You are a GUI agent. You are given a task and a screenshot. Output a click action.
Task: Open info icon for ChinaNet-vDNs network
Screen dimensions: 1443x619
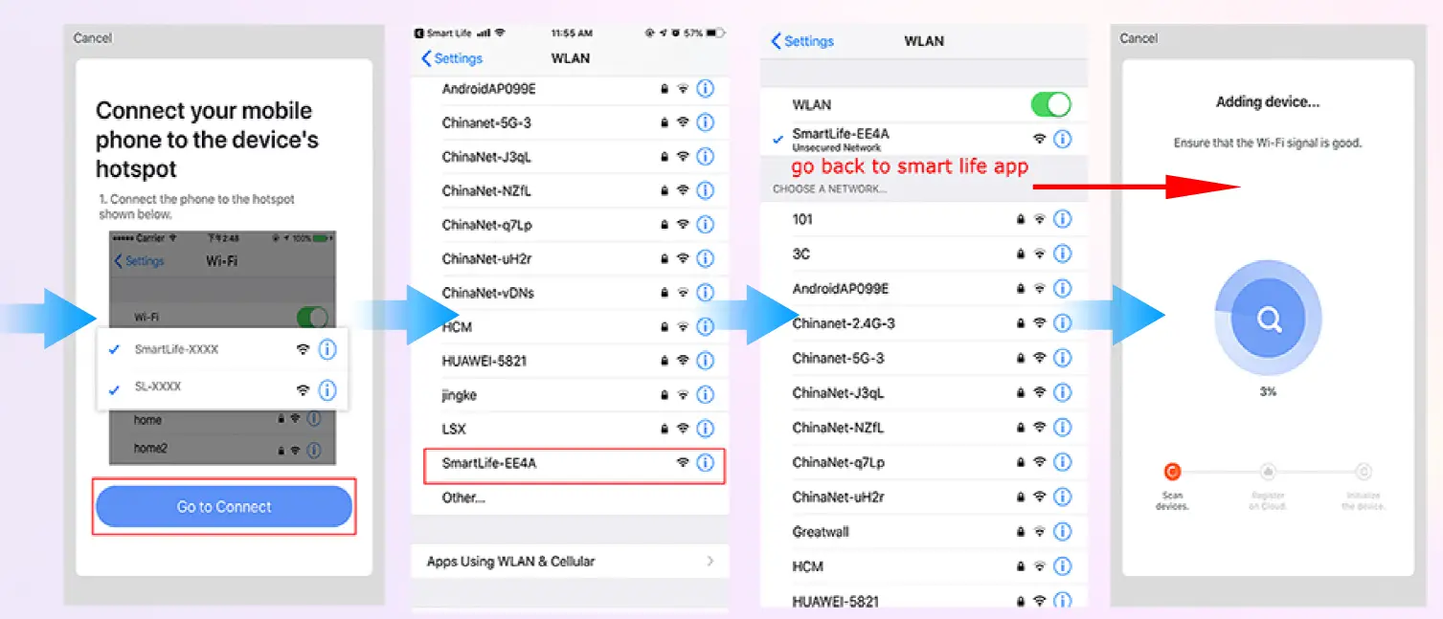pos(706,293)
